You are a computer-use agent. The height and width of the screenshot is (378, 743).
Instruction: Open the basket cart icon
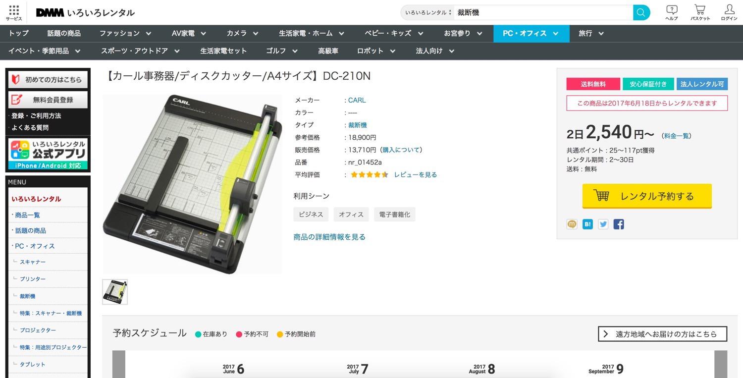[700, 12]
